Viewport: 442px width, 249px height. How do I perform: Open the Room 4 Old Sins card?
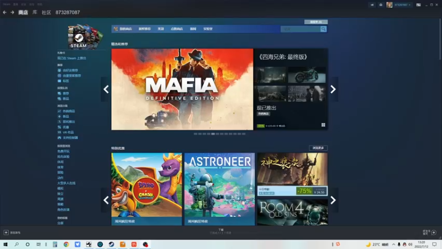[x=292, y=212]
